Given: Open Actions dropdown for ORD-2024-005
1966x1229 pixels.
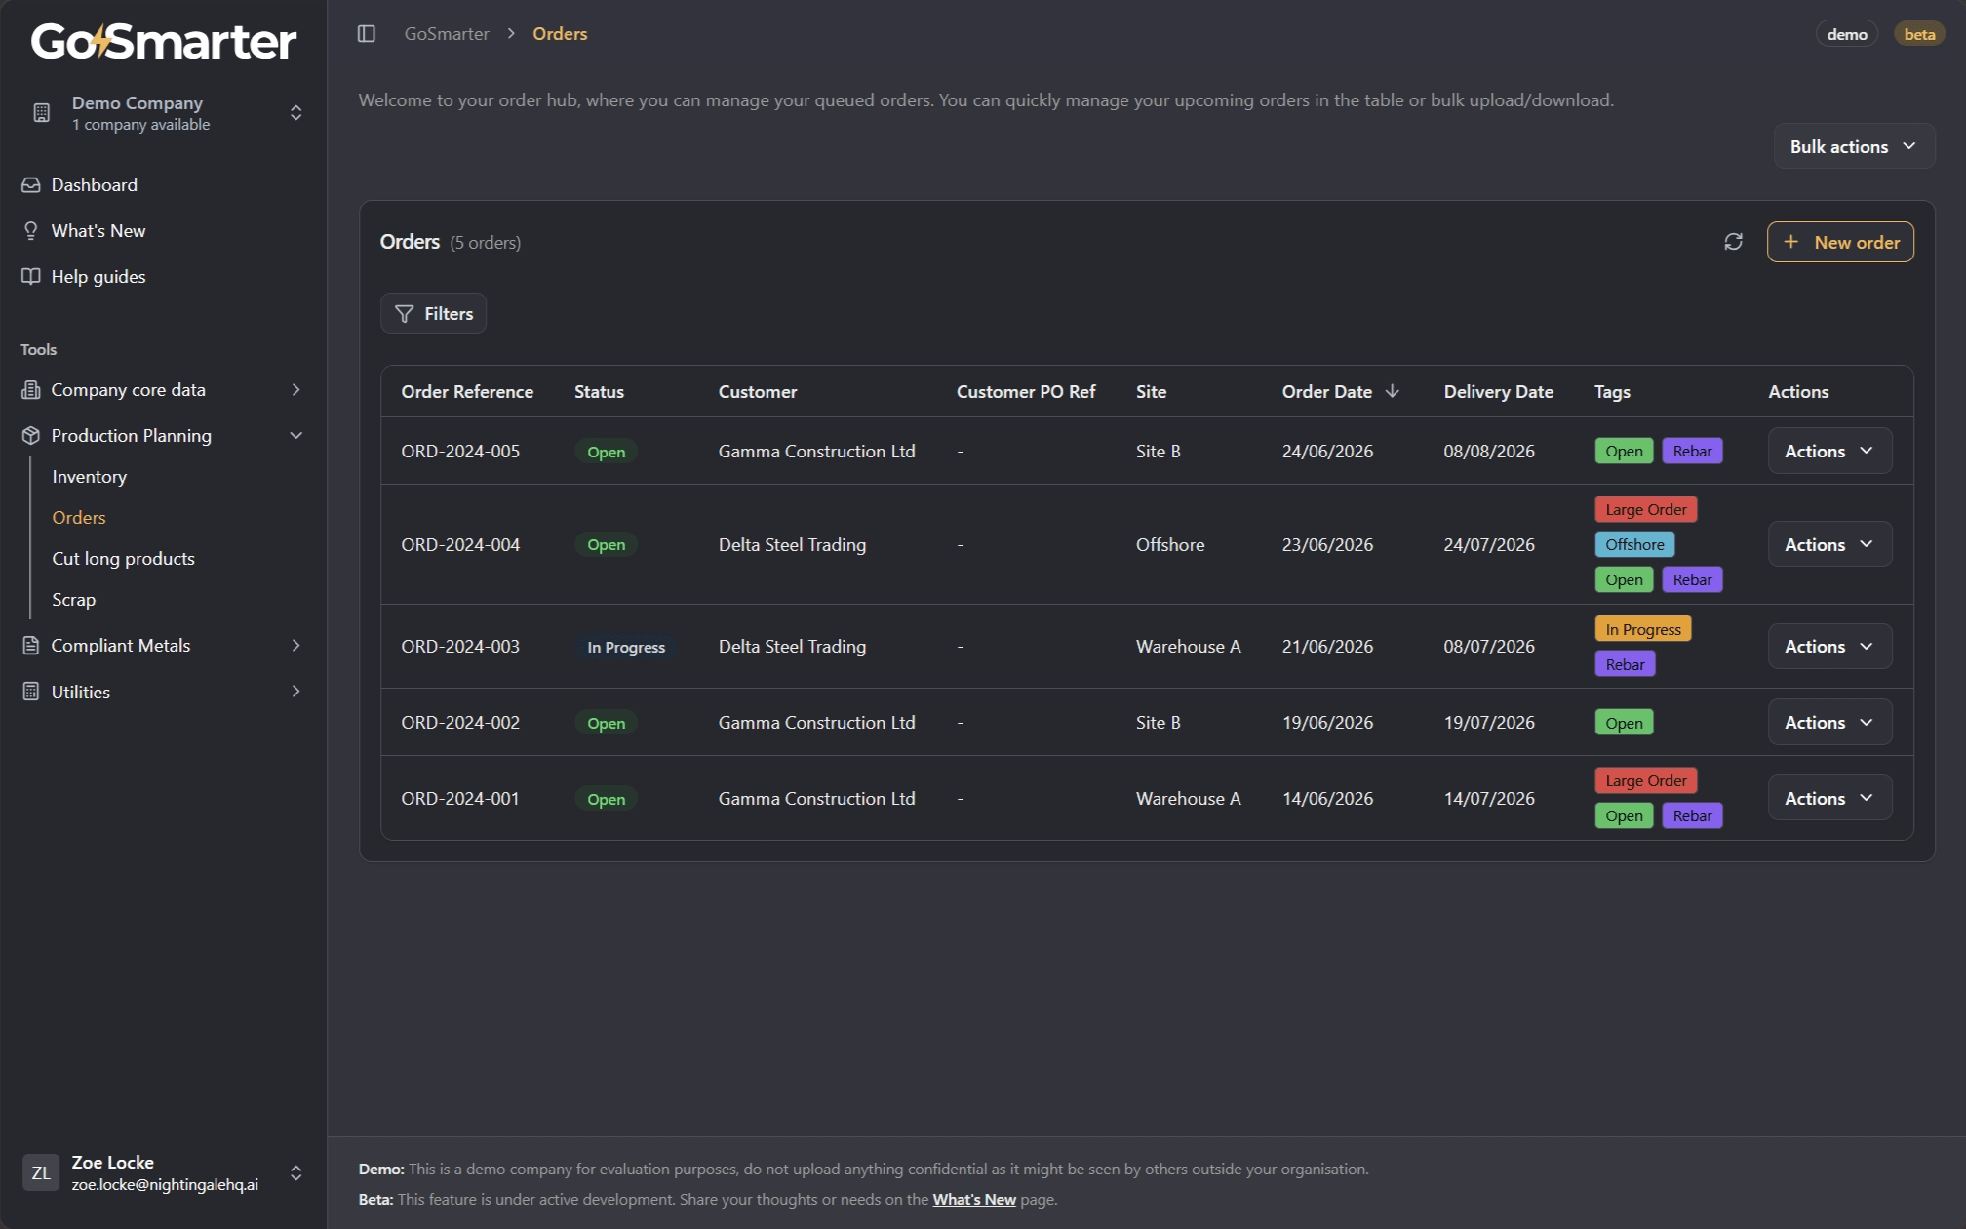Looking at the screenshot, I should tap(1829, 452).
